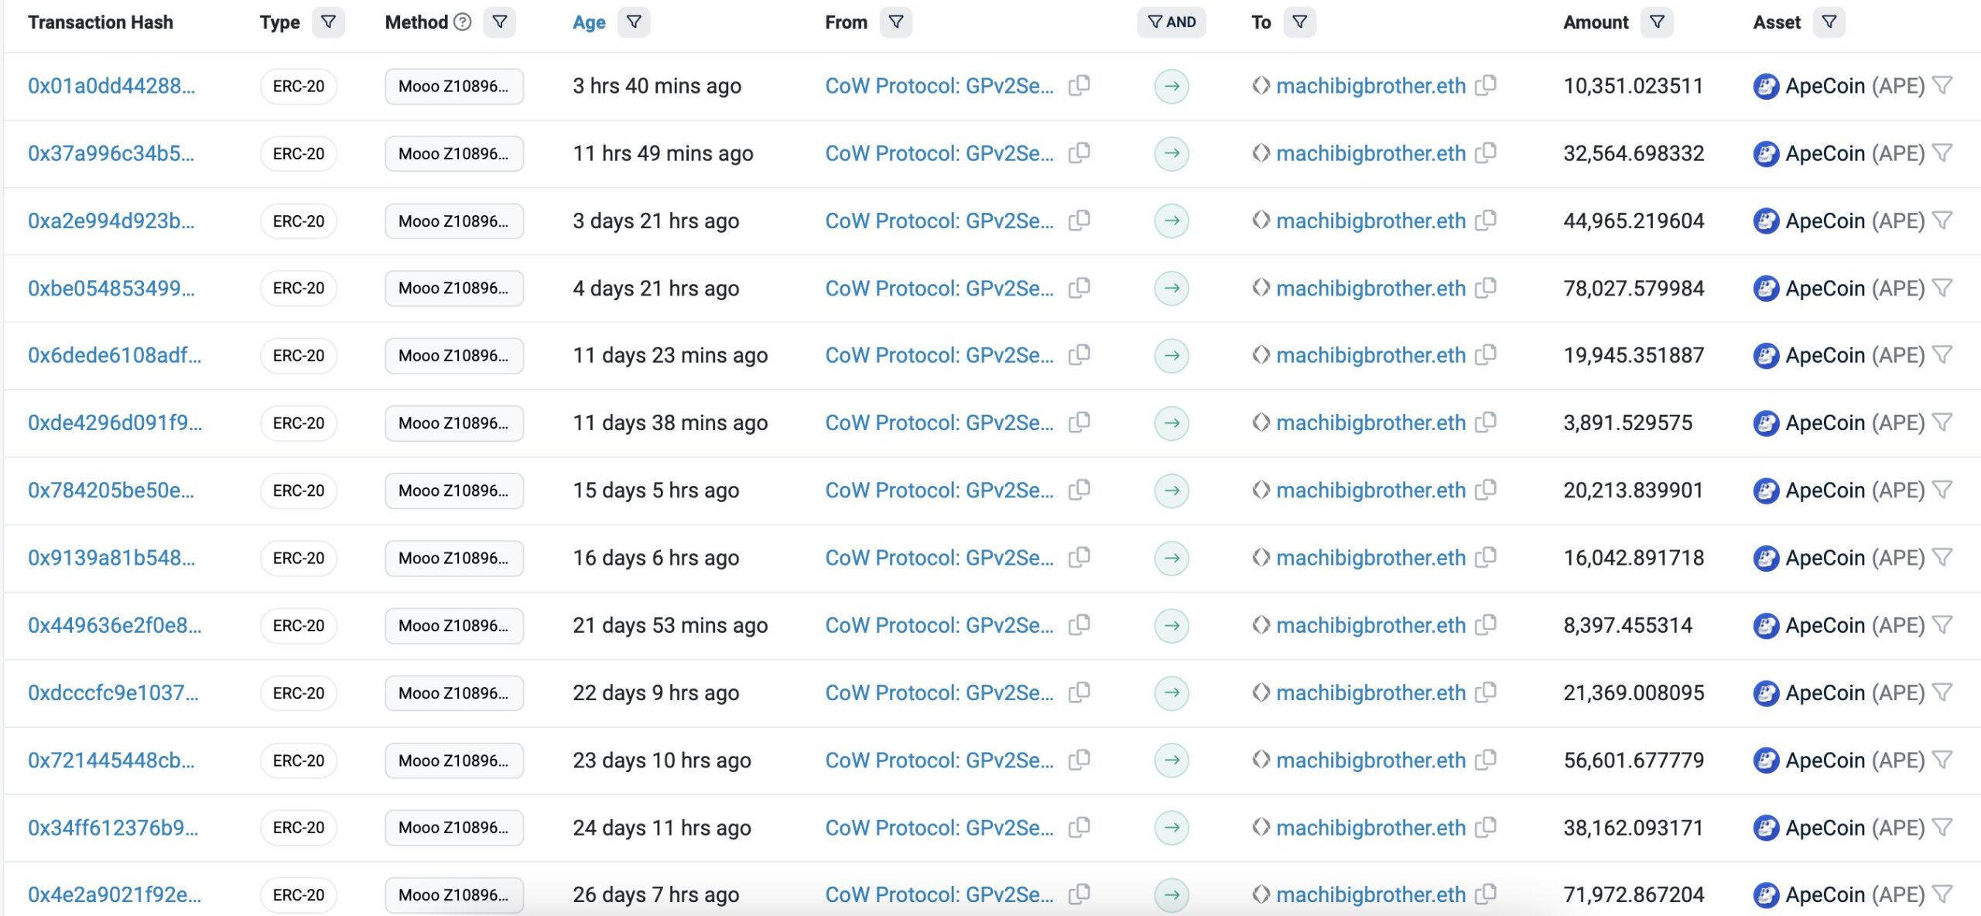Screen dimensions: 1981x916
Task: Click green arrow icon in 44,965.219604 row
Action: click(x=1171, y=220)
